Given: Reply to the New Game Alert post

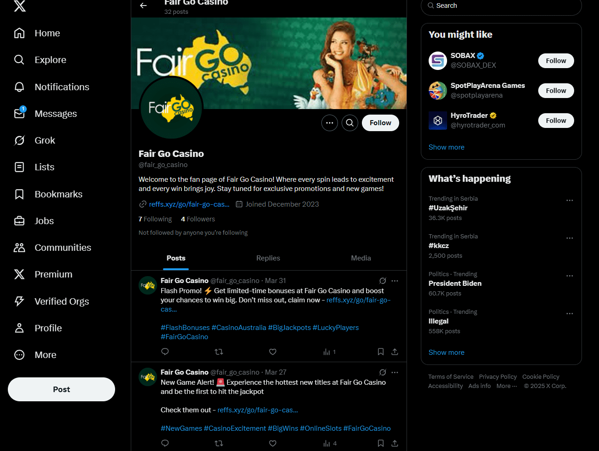Looking at the screenshot, I should pyautogui.click(x=165, y=443).
